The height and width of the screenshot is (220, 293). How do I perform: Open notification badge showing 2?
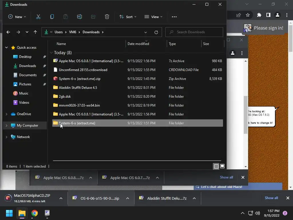pos(285,213)
